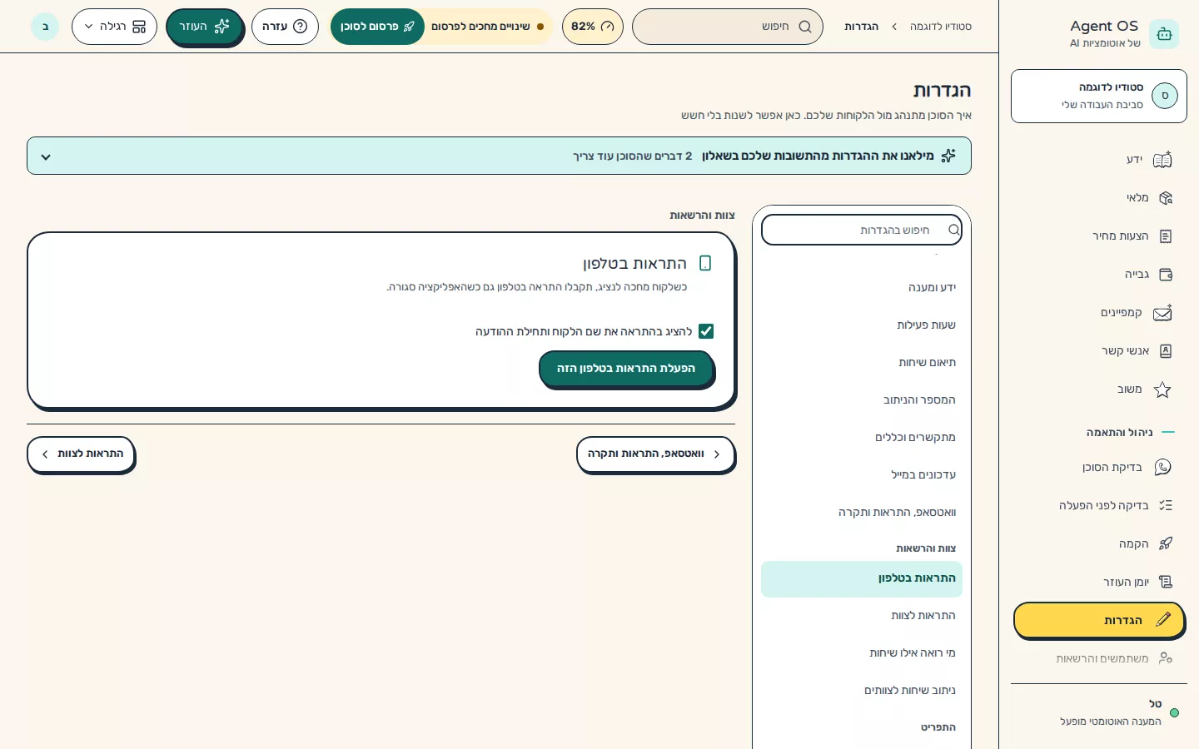Click the user avatar ב
This screenshot has width=1199, height=749.
[45, 27]
